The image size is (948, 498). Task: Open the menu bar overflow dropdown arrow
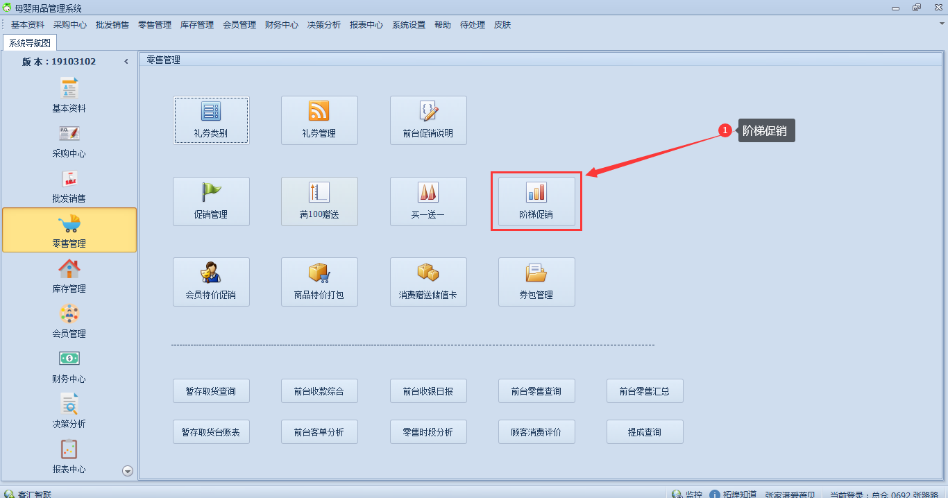941,23
